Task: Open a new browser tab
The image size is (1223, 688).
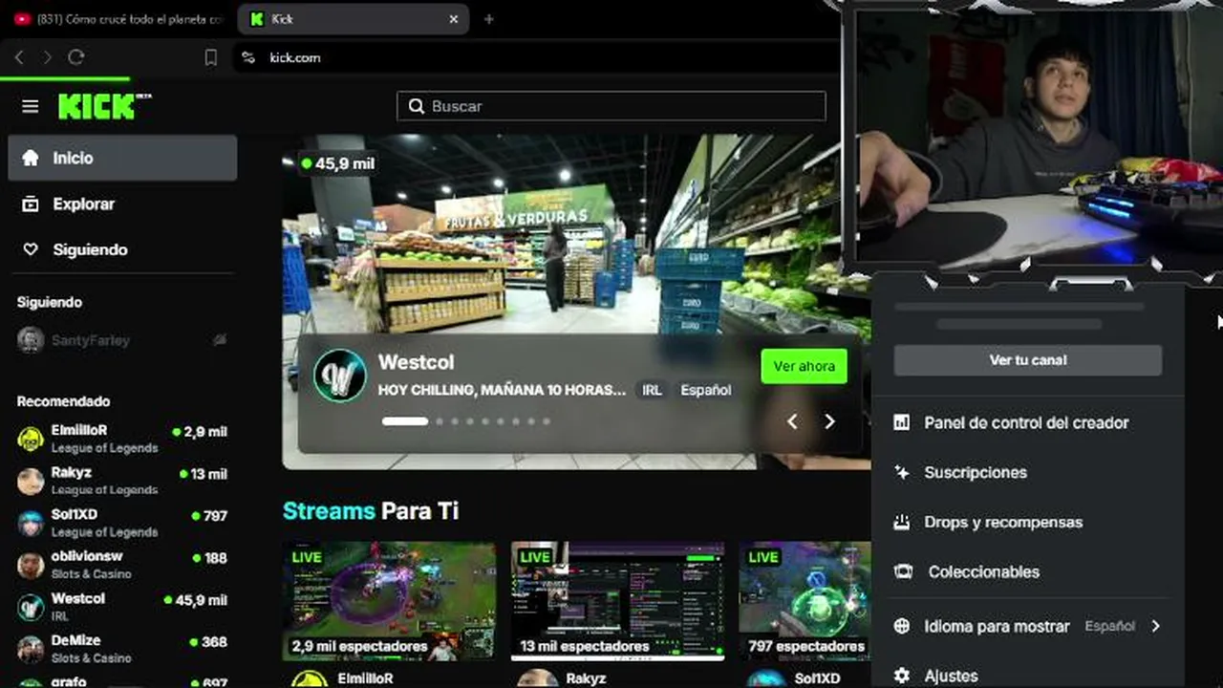Action: tap(489, 19)
